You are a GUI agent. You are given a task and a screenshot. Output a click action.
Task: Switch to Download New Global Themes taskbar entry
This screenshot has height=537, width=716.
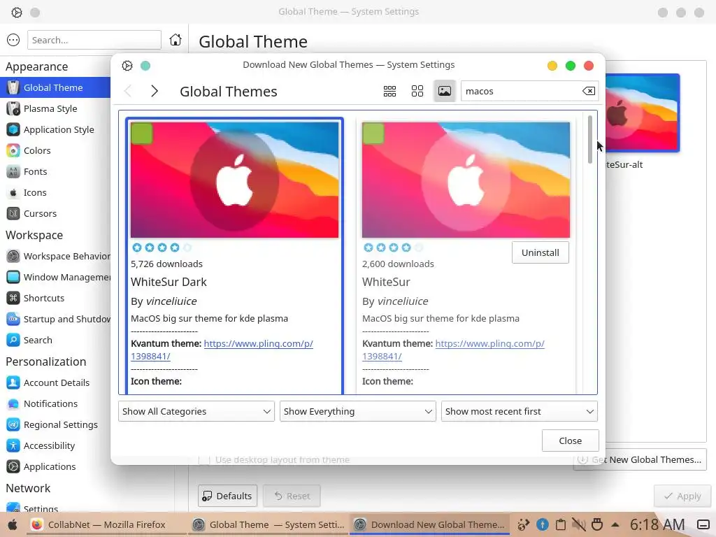click(430, 524)
